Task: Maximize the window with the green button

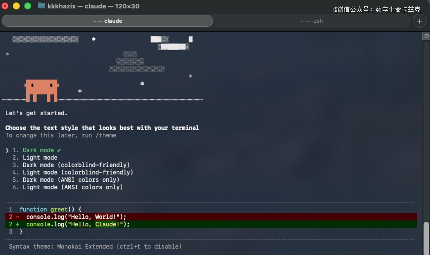Action: [27, 6]
